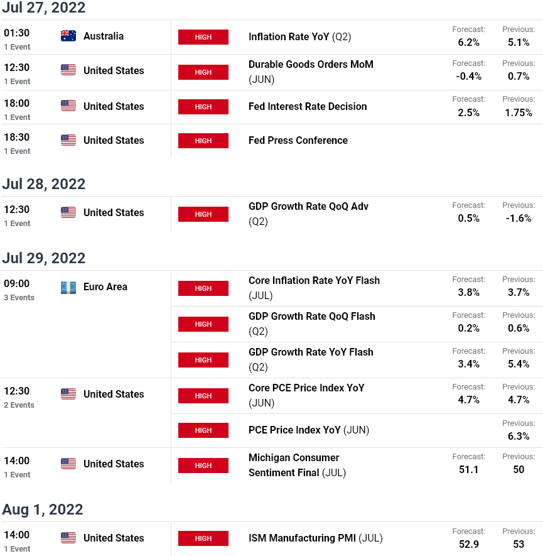Click US flag for Fed Press Conference

[68, 140]
